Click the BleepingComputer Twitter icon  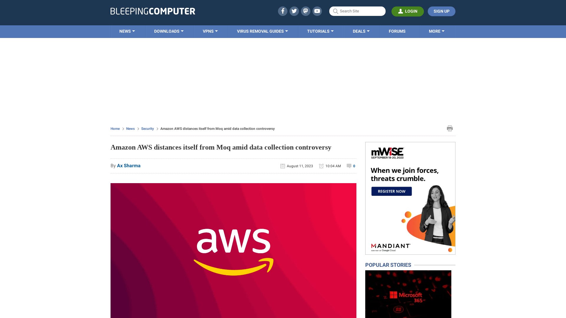pyautogui.click(x=294, y=11)
